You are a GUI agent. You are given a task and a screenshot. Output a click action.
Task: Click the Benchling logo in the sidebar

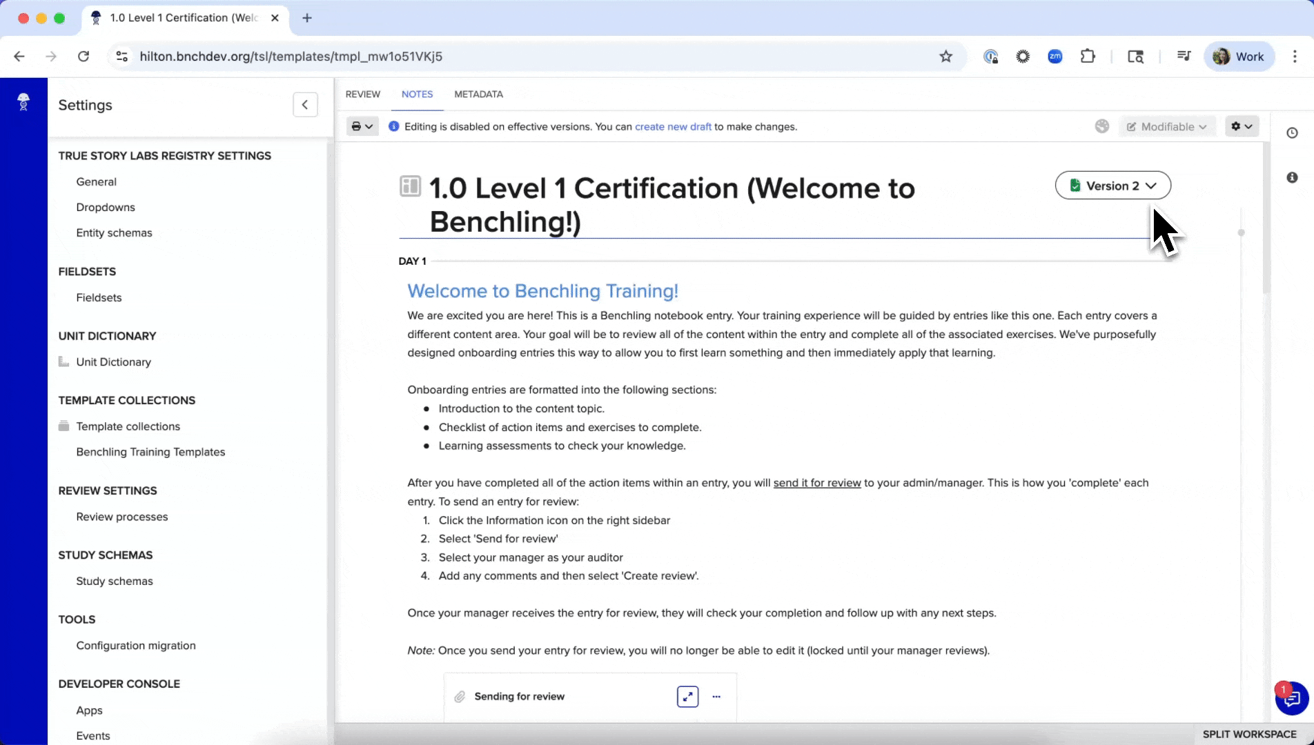pos(23,102)
